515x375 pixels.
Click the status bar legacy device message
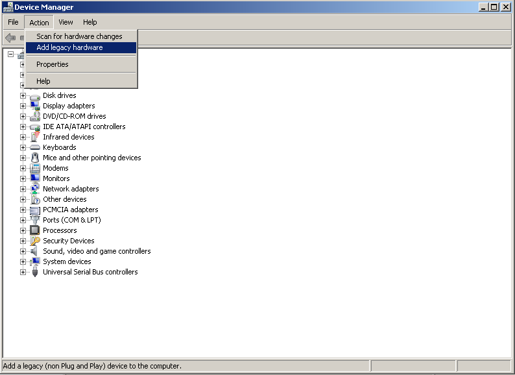tap(92, 366)
